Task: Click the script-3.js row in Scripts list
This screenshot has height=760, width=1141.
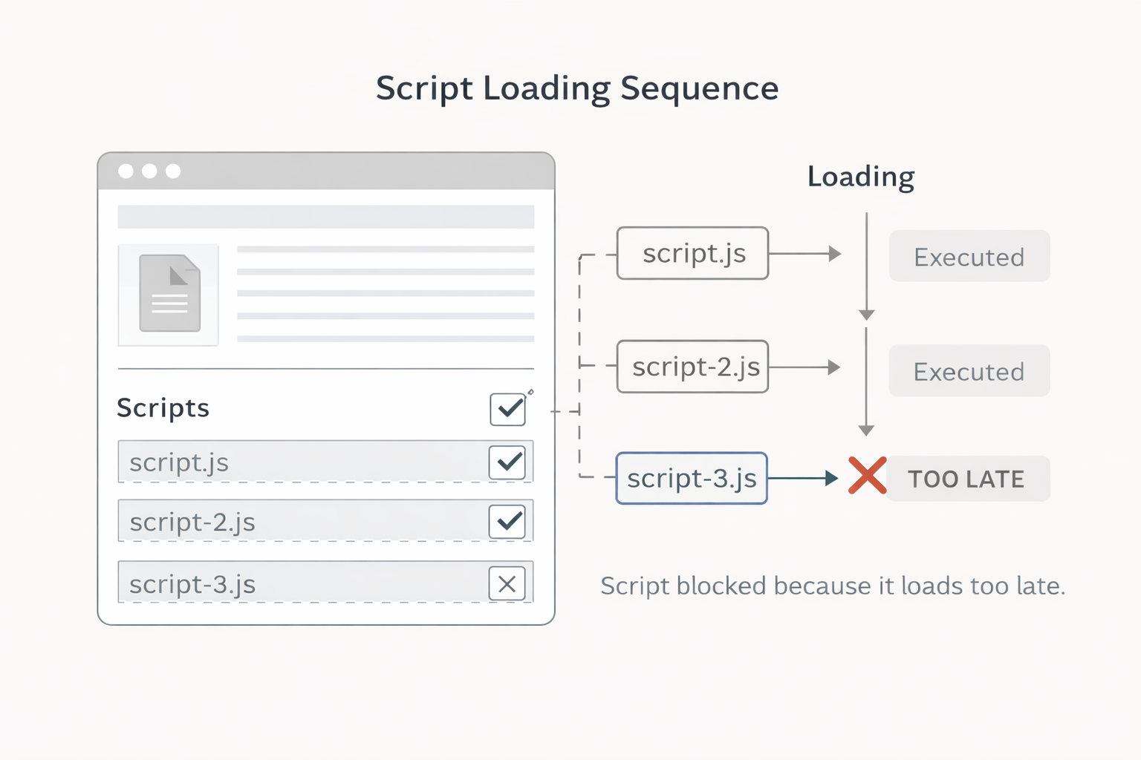Action: point(297,584)
